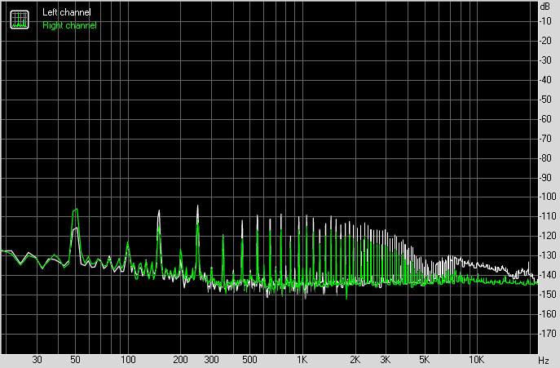This screenshot has width=560, height=368.
Task: Click the '-40' dB axis value
Action: [545, 80]
